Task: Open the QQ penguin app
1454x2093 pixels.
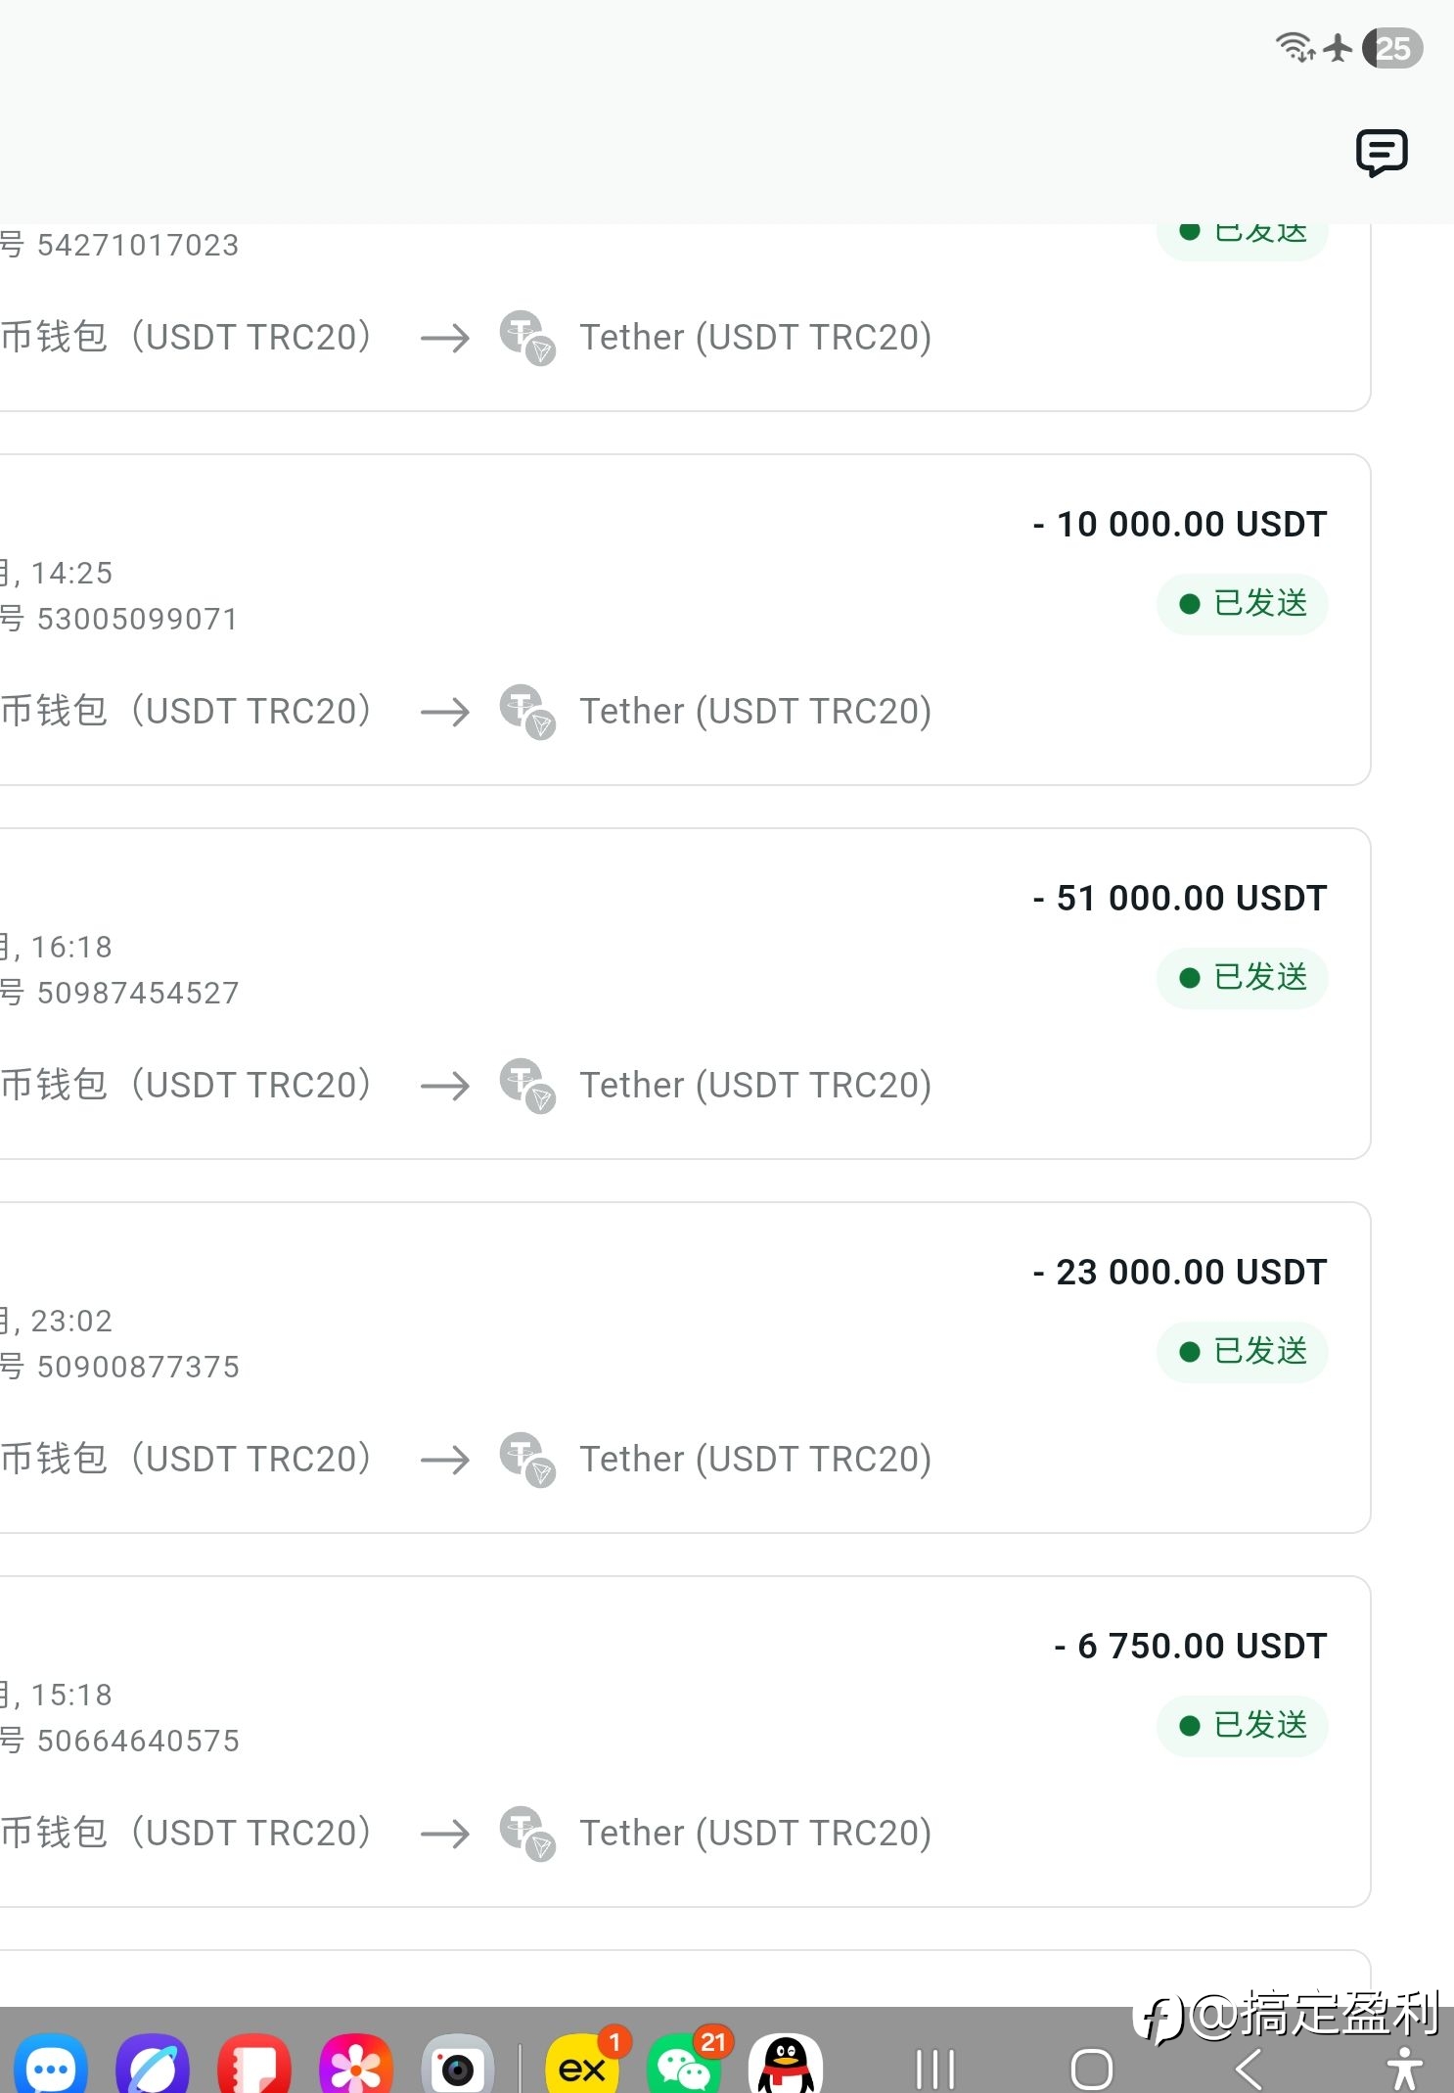Action: (x=786, y=2066)
